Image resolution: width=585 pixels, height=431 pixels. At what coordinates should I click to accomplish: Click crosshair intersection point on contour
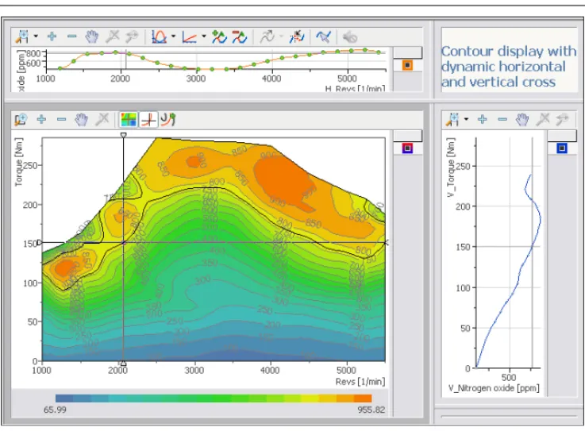tap(124, 243)
